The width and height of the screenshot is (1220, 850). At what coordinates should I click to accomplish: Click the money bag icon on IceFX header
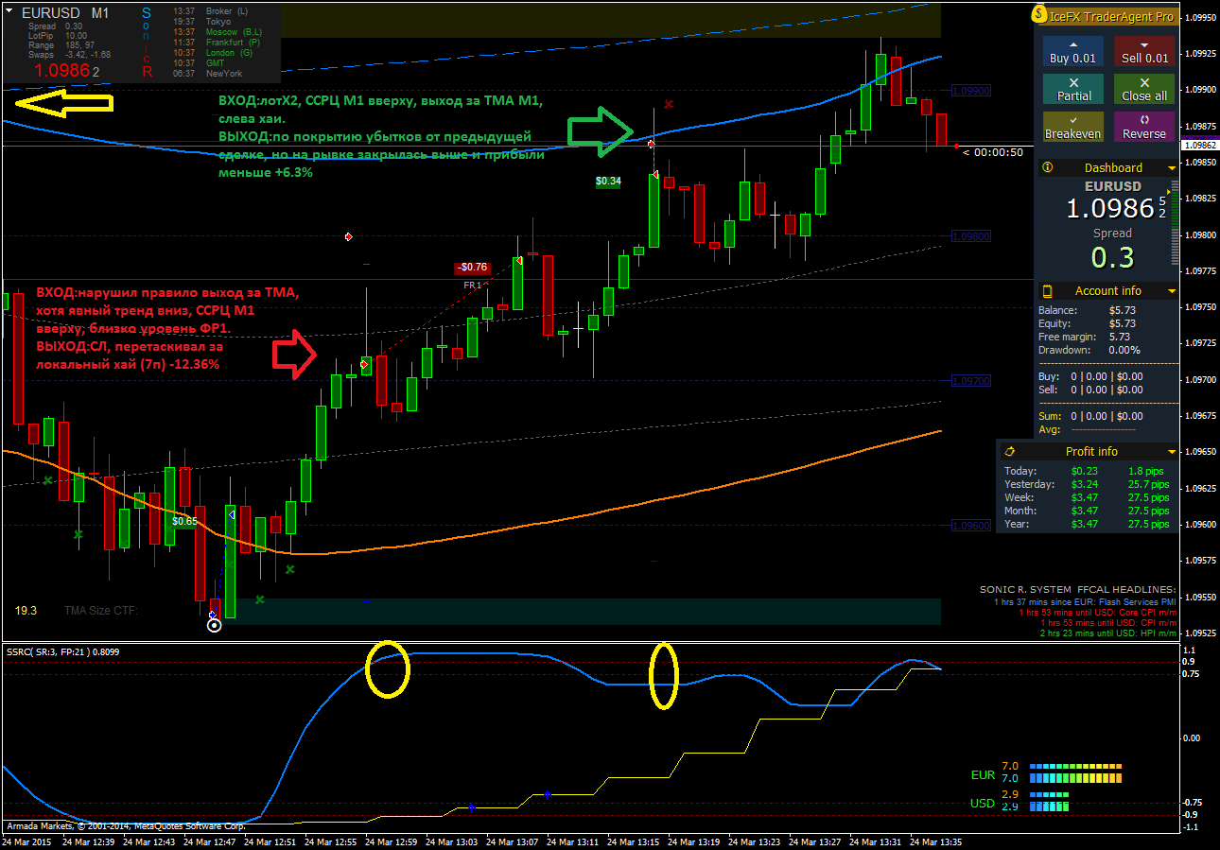pyautogui.click(x=1039, y=15)
